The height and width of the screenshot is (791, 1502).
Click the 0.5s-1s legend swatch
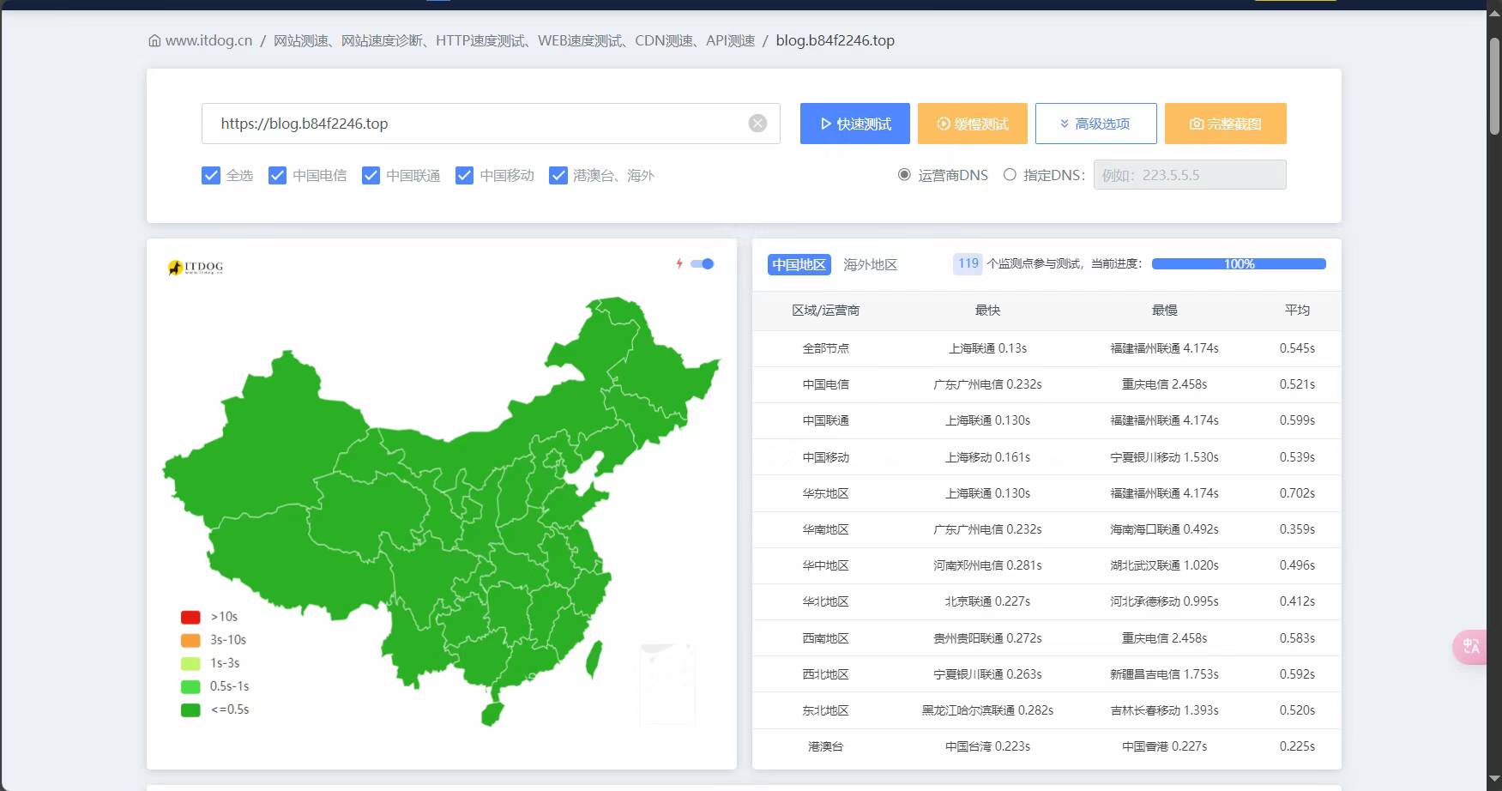point(190,686)
